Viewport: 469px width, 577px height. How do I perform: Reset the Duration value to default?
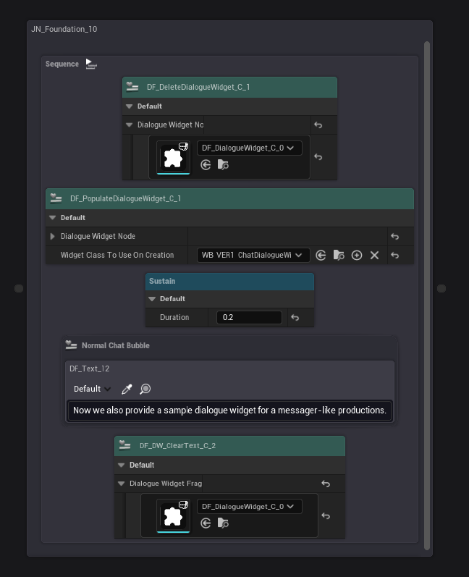coord(295,318)
